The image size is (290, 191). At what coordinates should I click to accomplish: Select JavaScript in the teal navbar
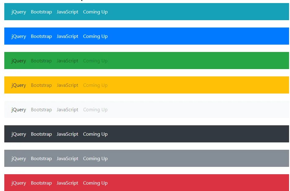pos(67,12)
